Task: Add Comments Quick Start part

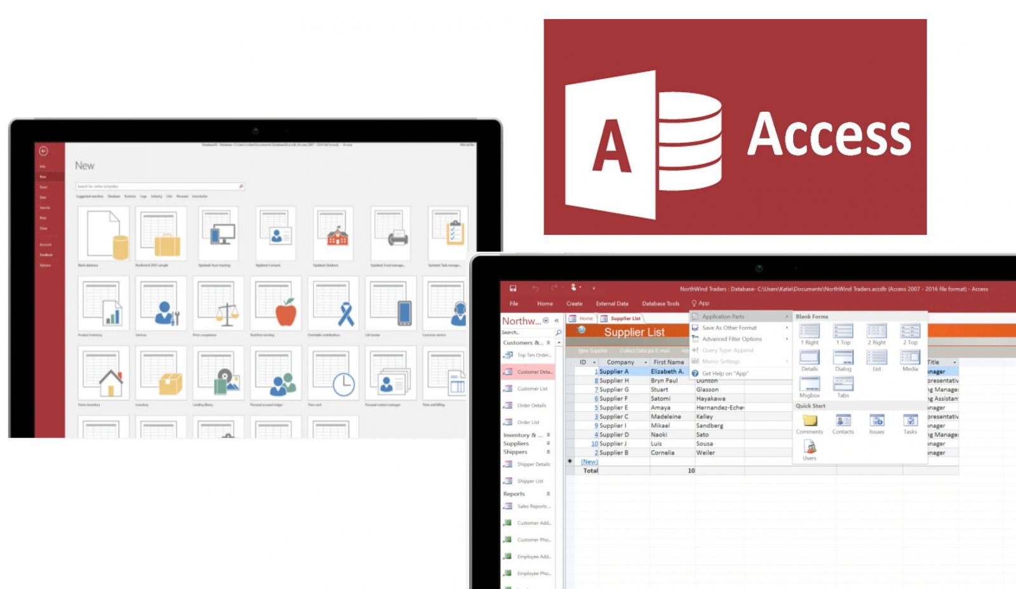Action: pos(810,424)
